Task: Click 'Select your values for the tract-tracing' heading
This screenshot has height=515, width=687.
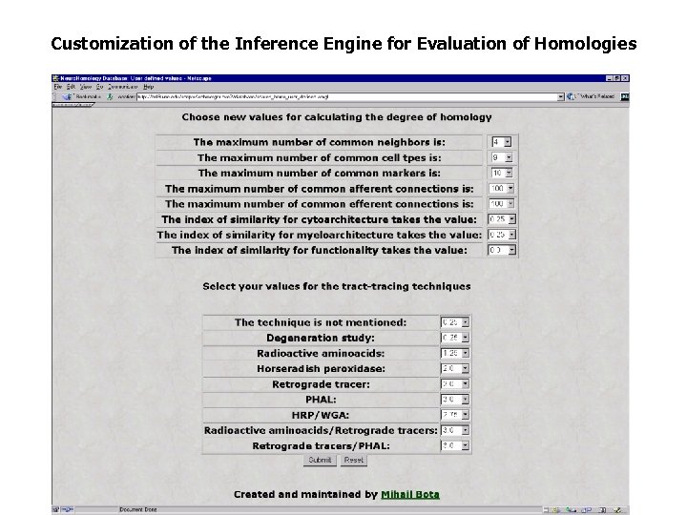Action: (337, 286)
